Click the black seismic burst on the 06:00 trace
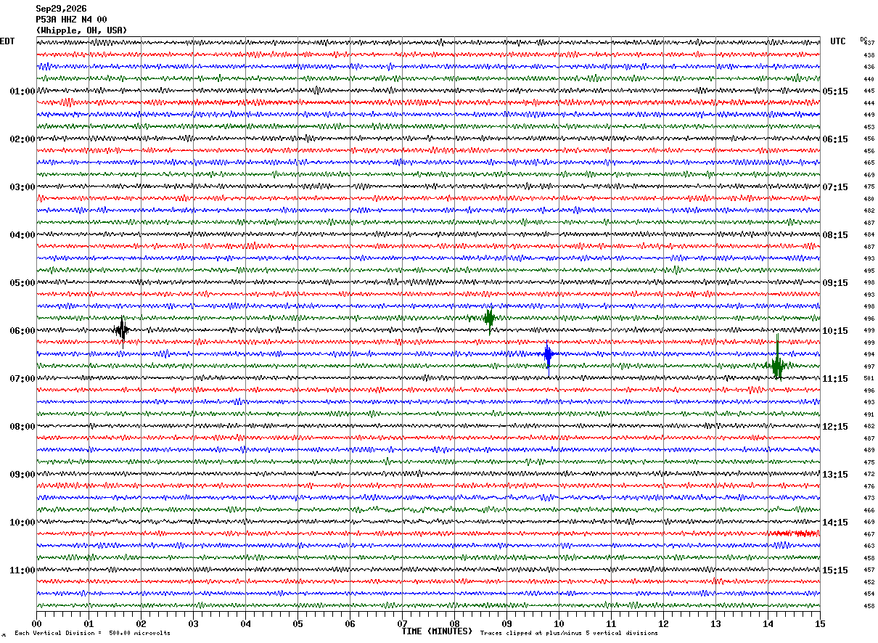 pos(122,329)
